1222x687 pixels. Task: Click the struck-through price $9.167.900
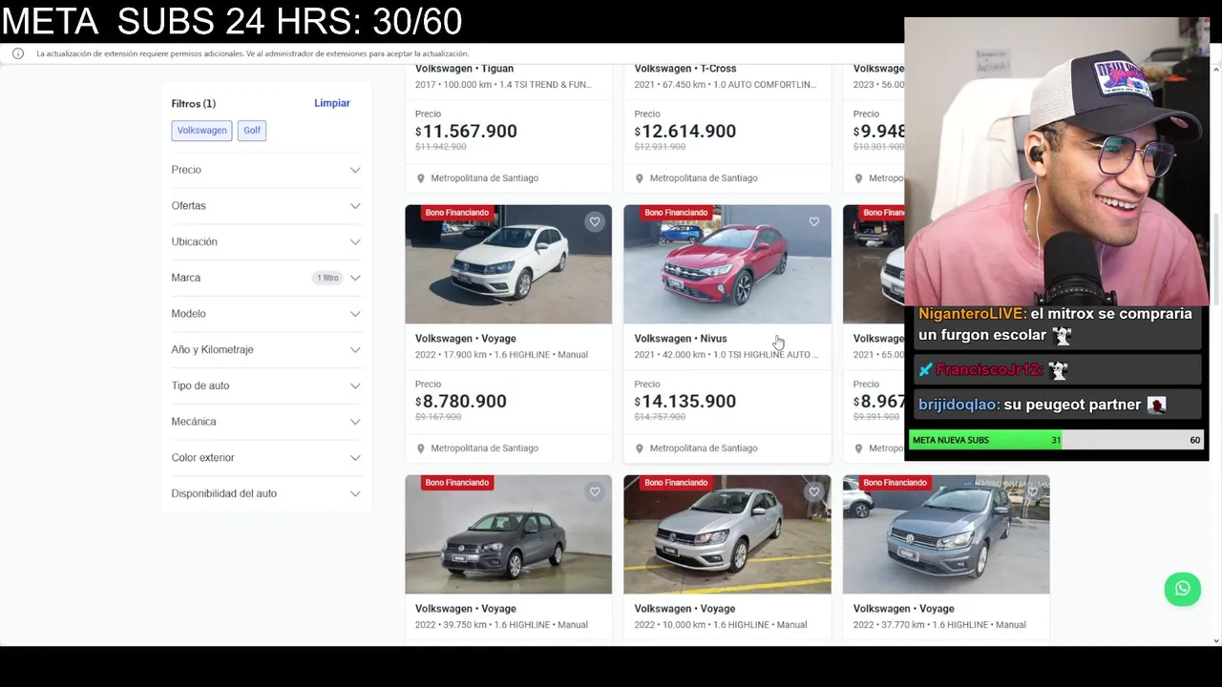(x=440, y=417)
